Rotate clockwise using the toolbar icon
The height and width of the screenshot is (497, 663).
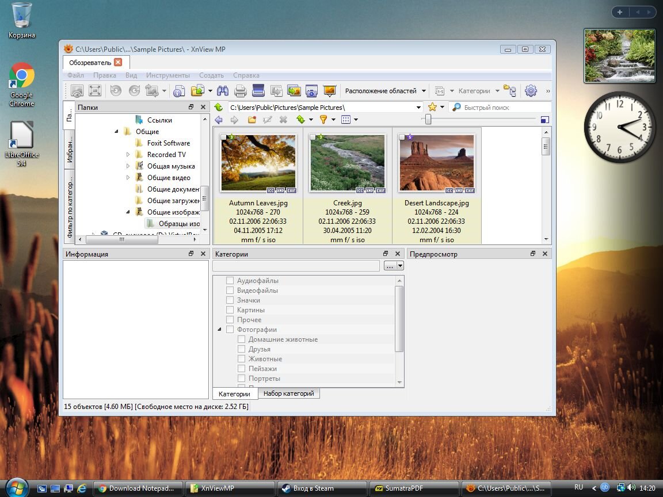pos(134,91)
